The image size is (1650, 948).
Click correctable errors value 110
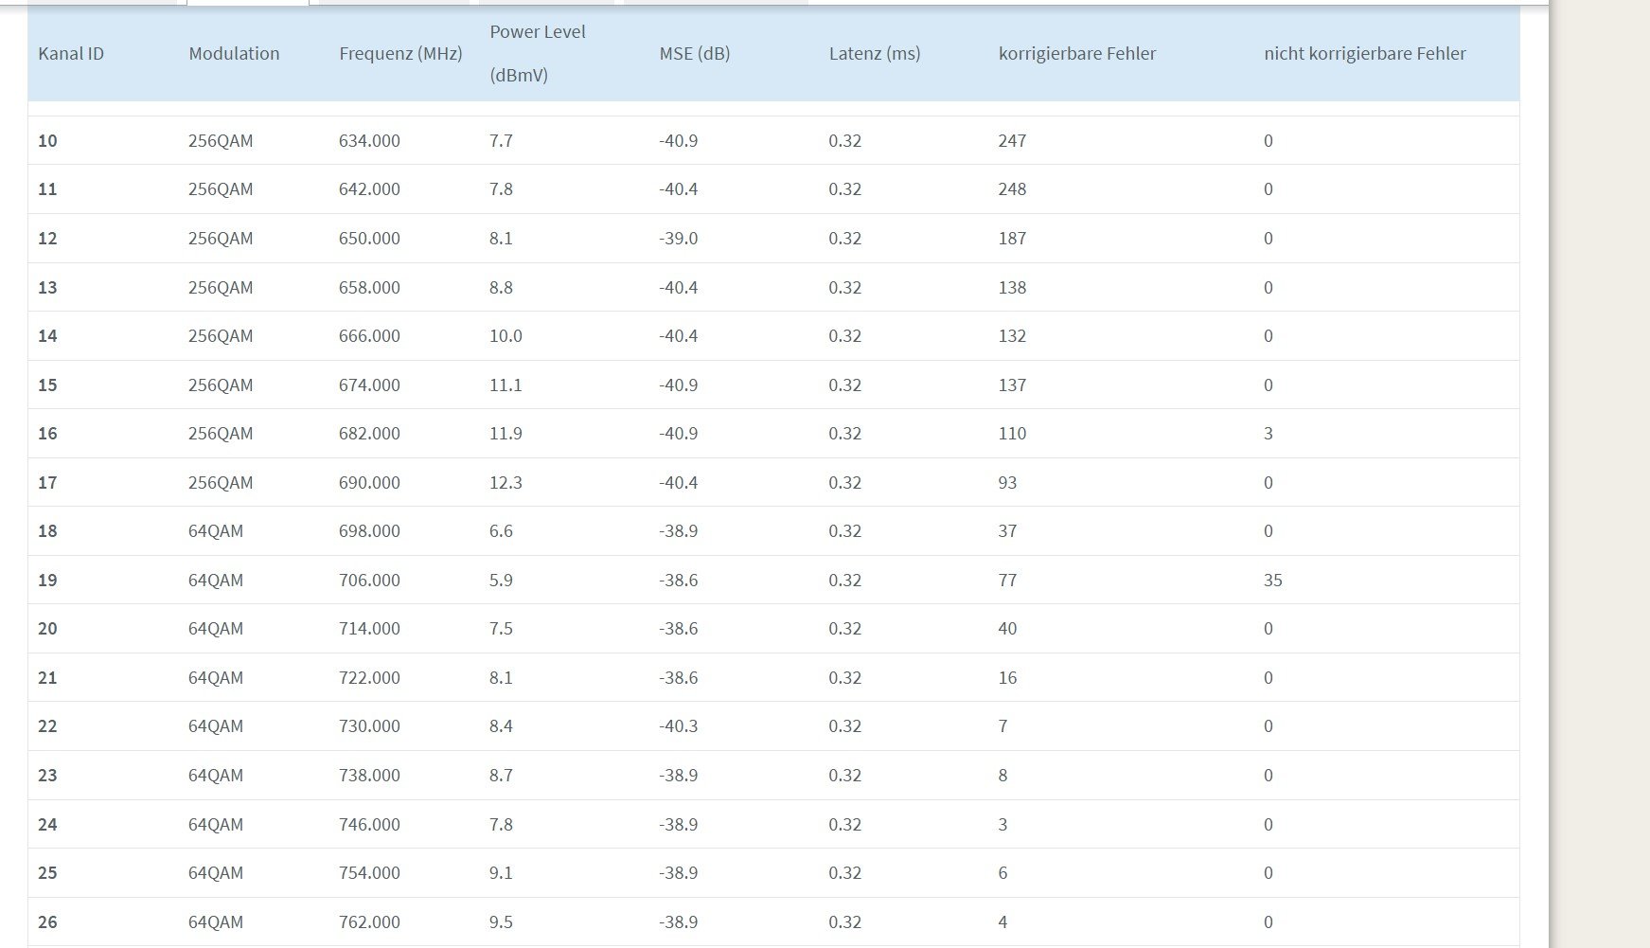(1012, 434)
